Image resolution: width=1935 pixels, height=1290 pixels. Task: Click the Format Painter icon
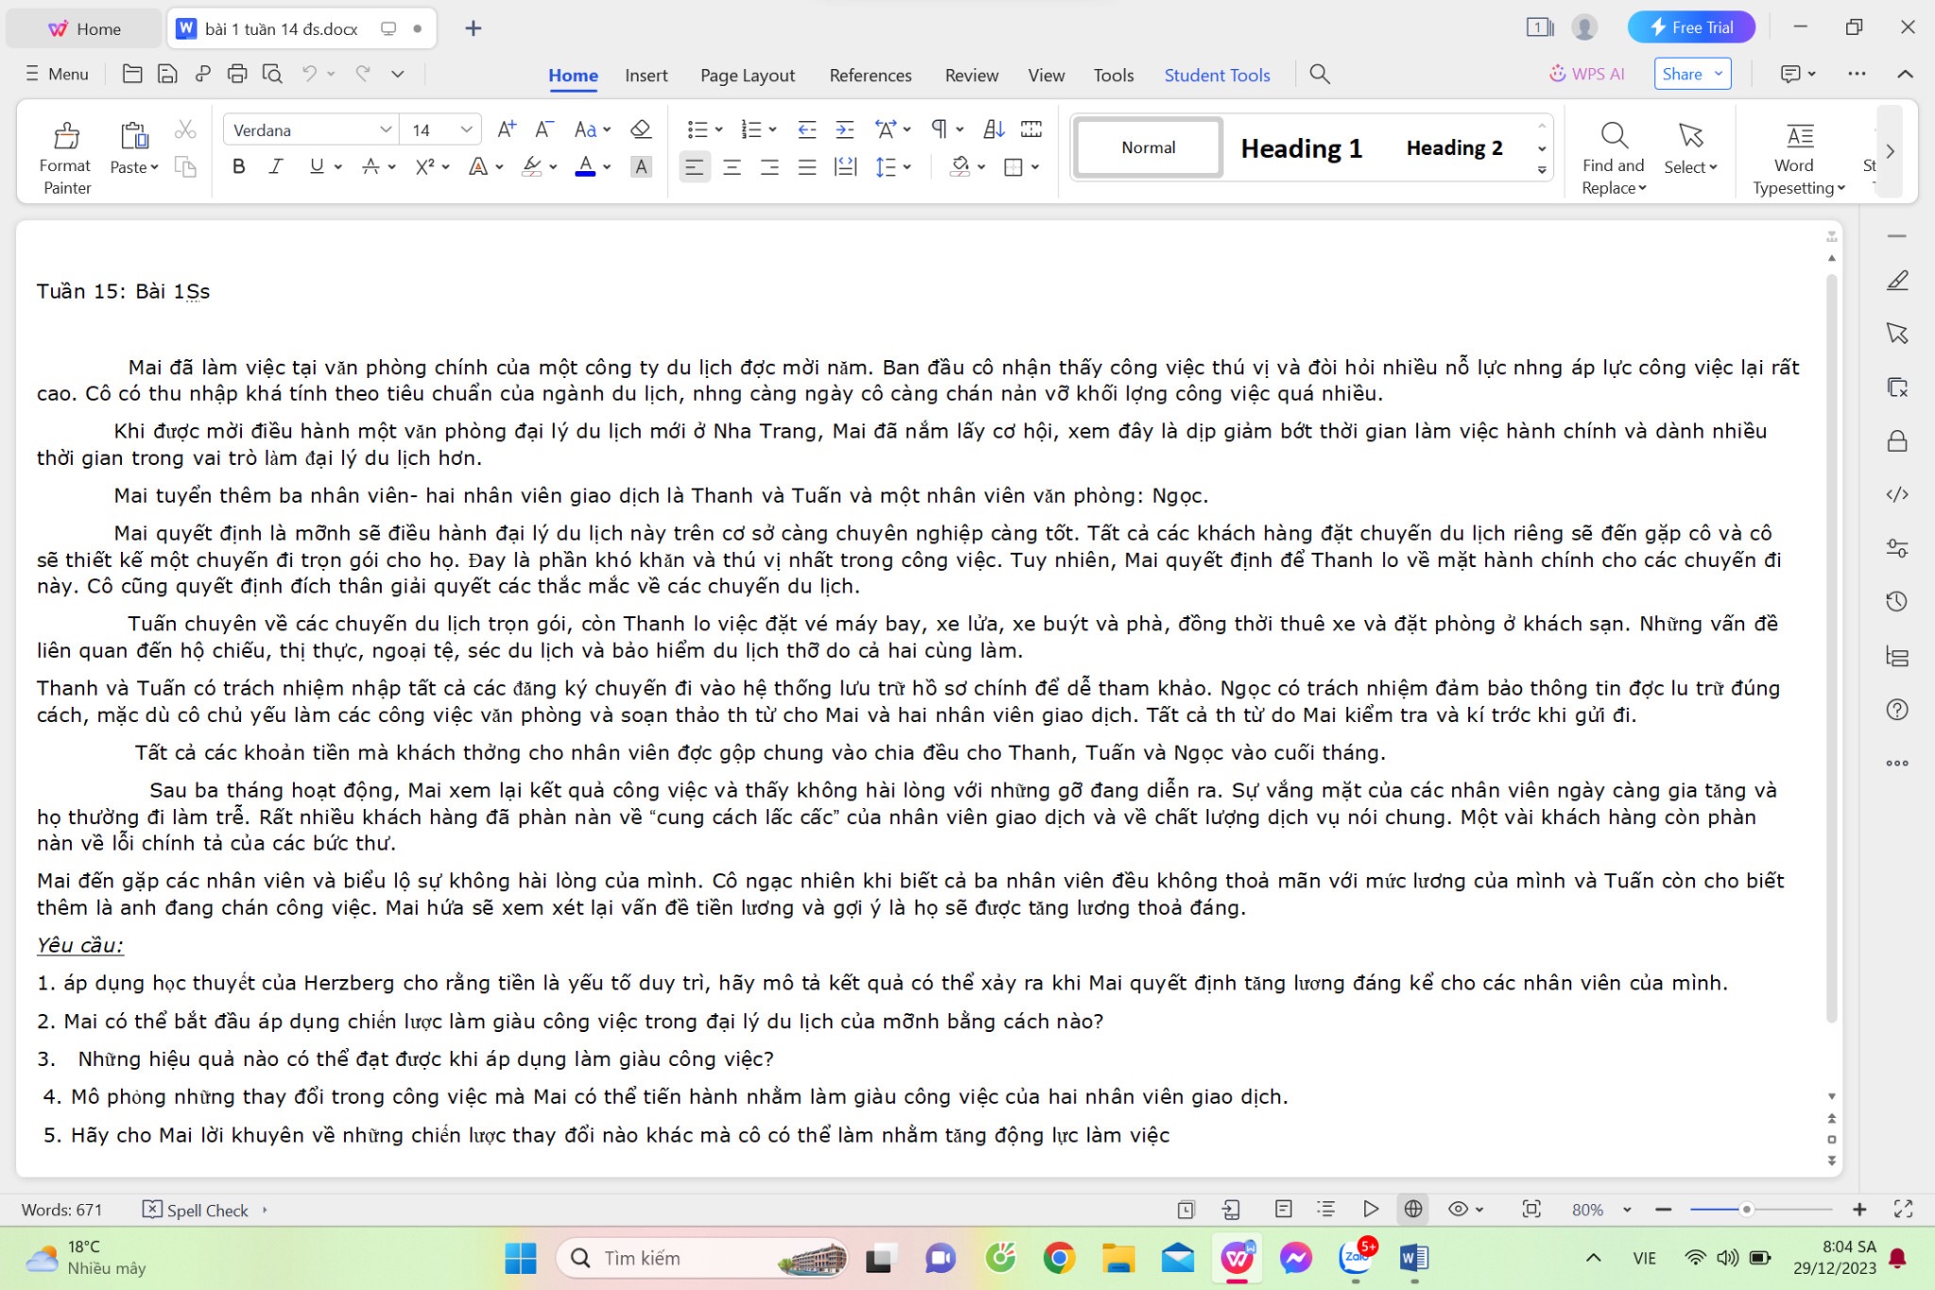coord(65,138)
